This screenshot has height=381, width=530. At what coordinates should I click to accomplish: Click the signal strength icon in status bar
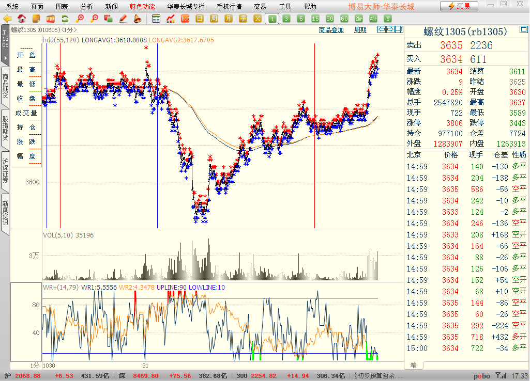pyautogui.click(x=501, y=375)
